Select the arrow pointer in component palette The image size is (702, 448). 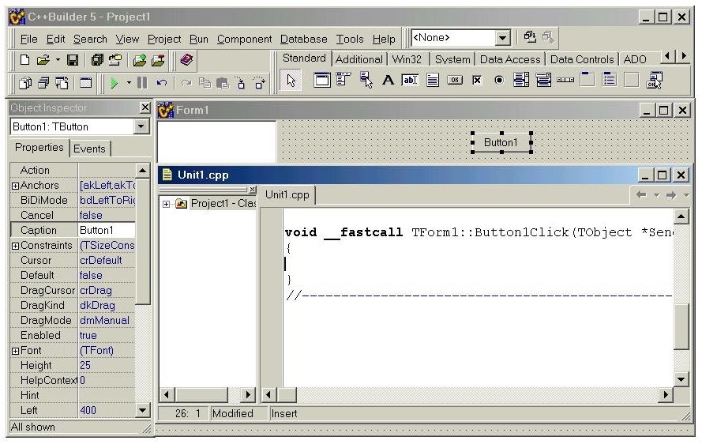point(291,81)
